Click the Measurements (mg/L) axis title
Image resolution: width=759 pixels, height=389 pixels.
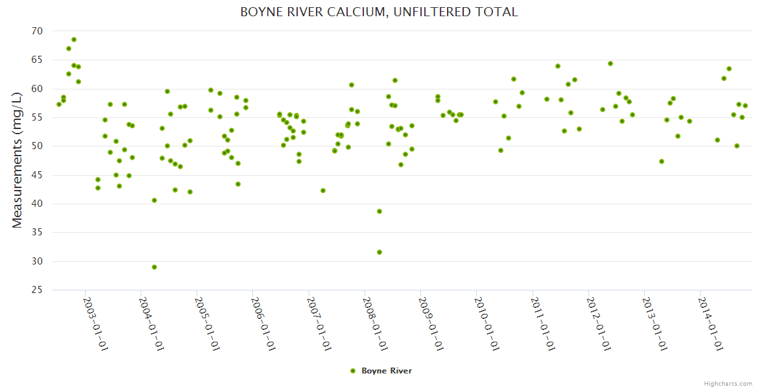(18, 160)
